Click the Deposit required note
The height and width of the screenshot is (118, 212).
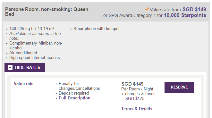pos(74,93)
